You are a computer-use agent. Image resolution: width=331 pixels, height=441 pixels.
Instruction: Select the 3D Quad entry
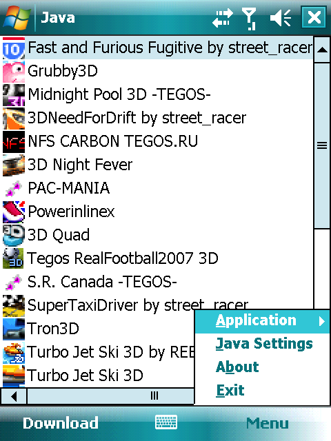coord(59,235)
